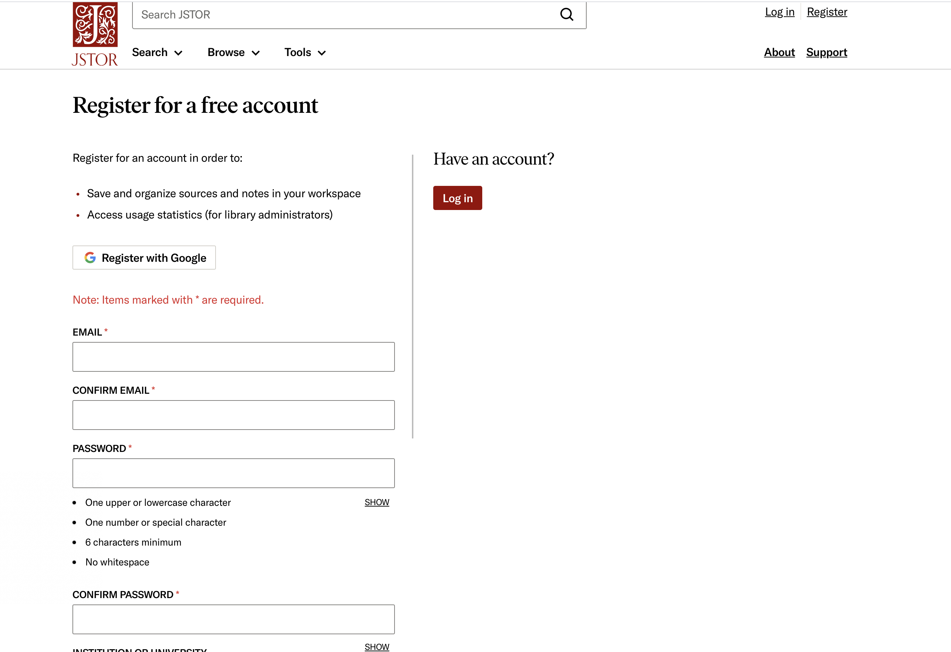Click 'Save and organize sources' bullet text
The width and height of the screenshot is (951, 652).
pos(224,193)
